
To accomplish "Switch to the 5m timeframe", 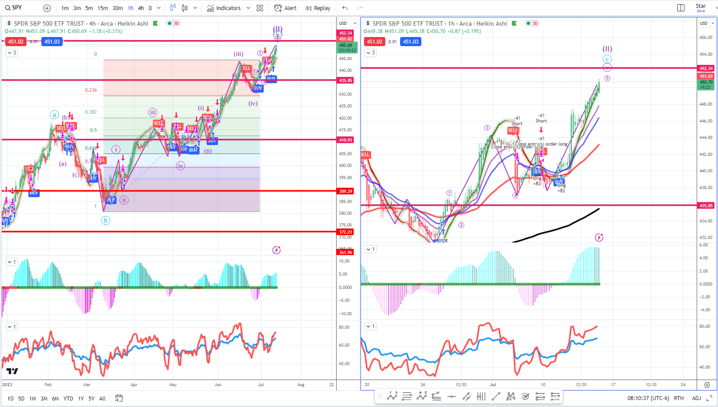I will [x=89, y=8].
